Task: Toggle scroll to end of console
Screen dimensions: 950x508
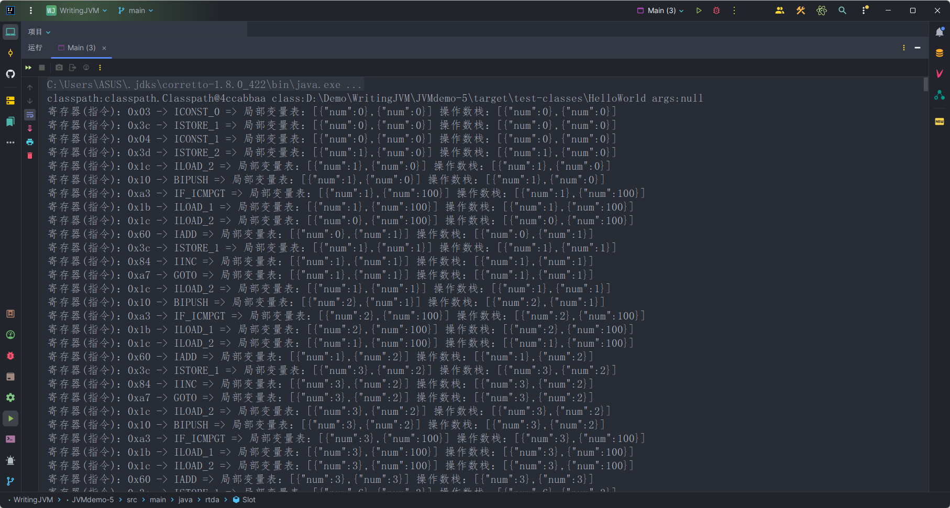Action: pyautogui.click(x=30, y=128)
